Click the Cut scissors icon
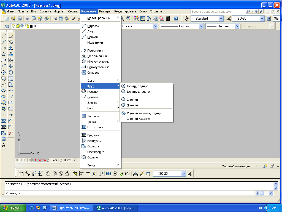The image size is (282, 212). (x=55, y=18)
